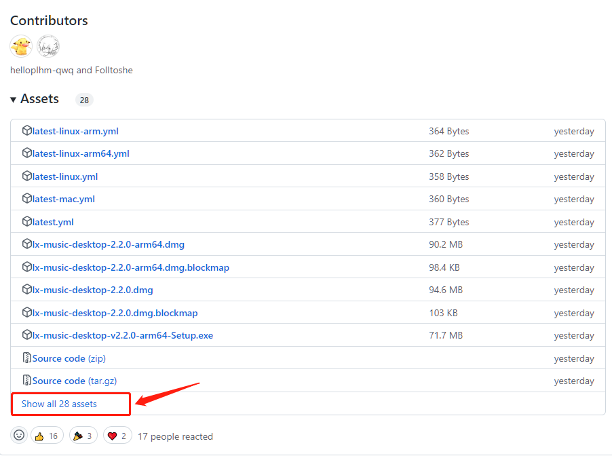This screenshot has width=612, height=456.
Task: Click the package icon beside lx-music-desktop-2.2.0.dmg
Action: click(27, 290)
